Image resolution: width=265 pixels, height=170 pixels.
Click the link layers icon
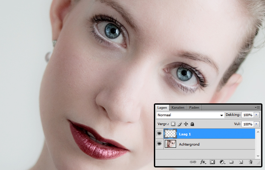click(x=193, y=162)
